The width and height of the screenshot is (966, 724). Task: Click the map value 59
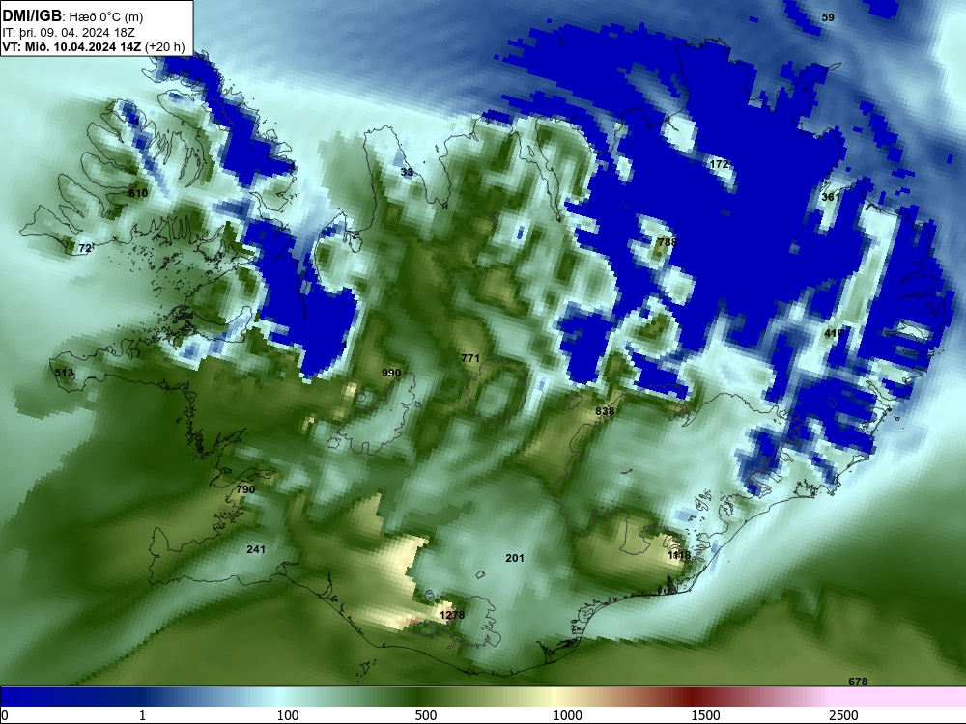(828, 17)
